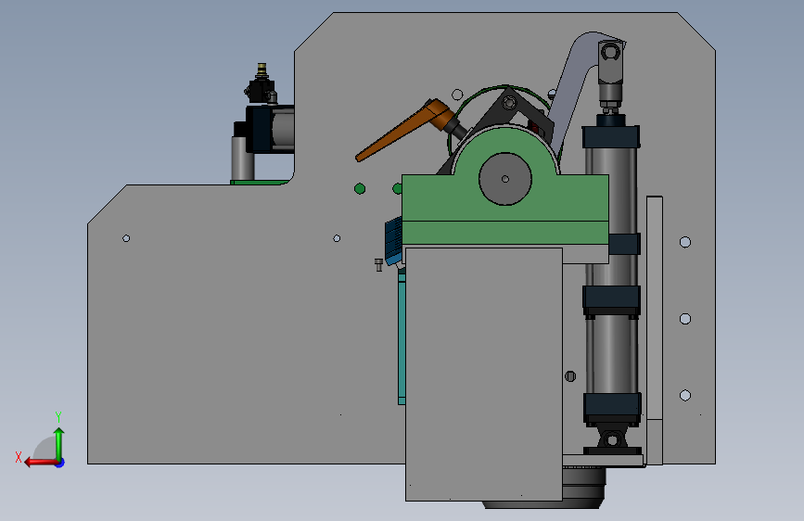Select the orange clamping lever handle
804x521 pixels.
(x=402, y=130)
